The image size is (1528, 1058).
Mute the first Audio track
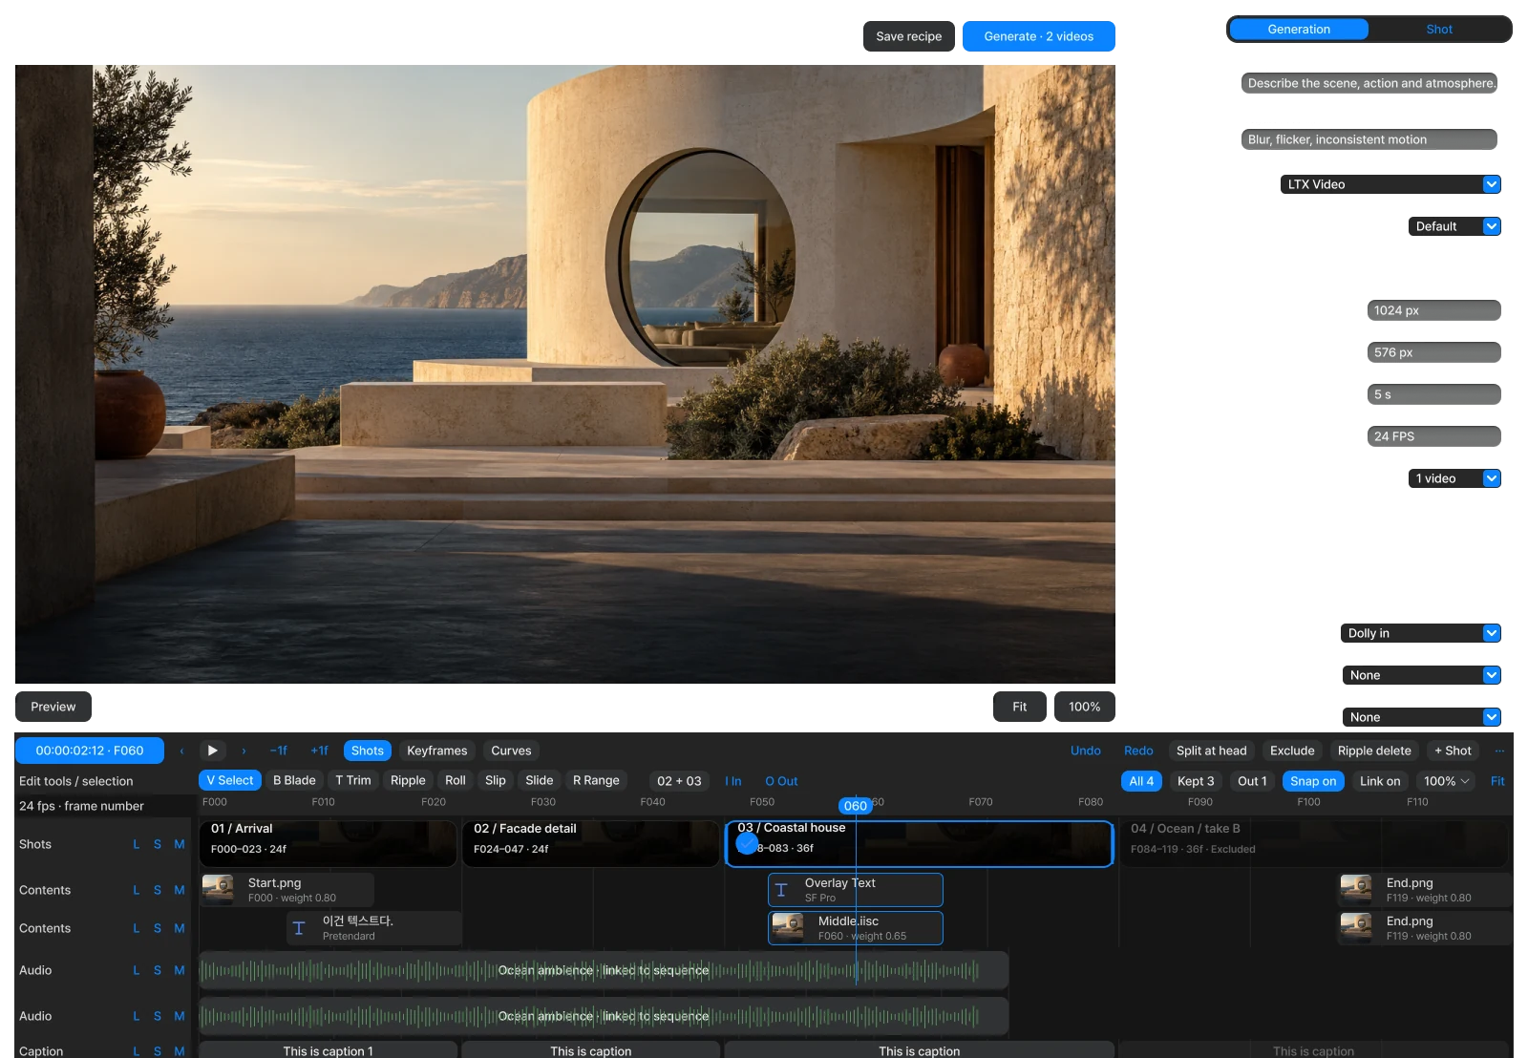(x=180, y=970)
